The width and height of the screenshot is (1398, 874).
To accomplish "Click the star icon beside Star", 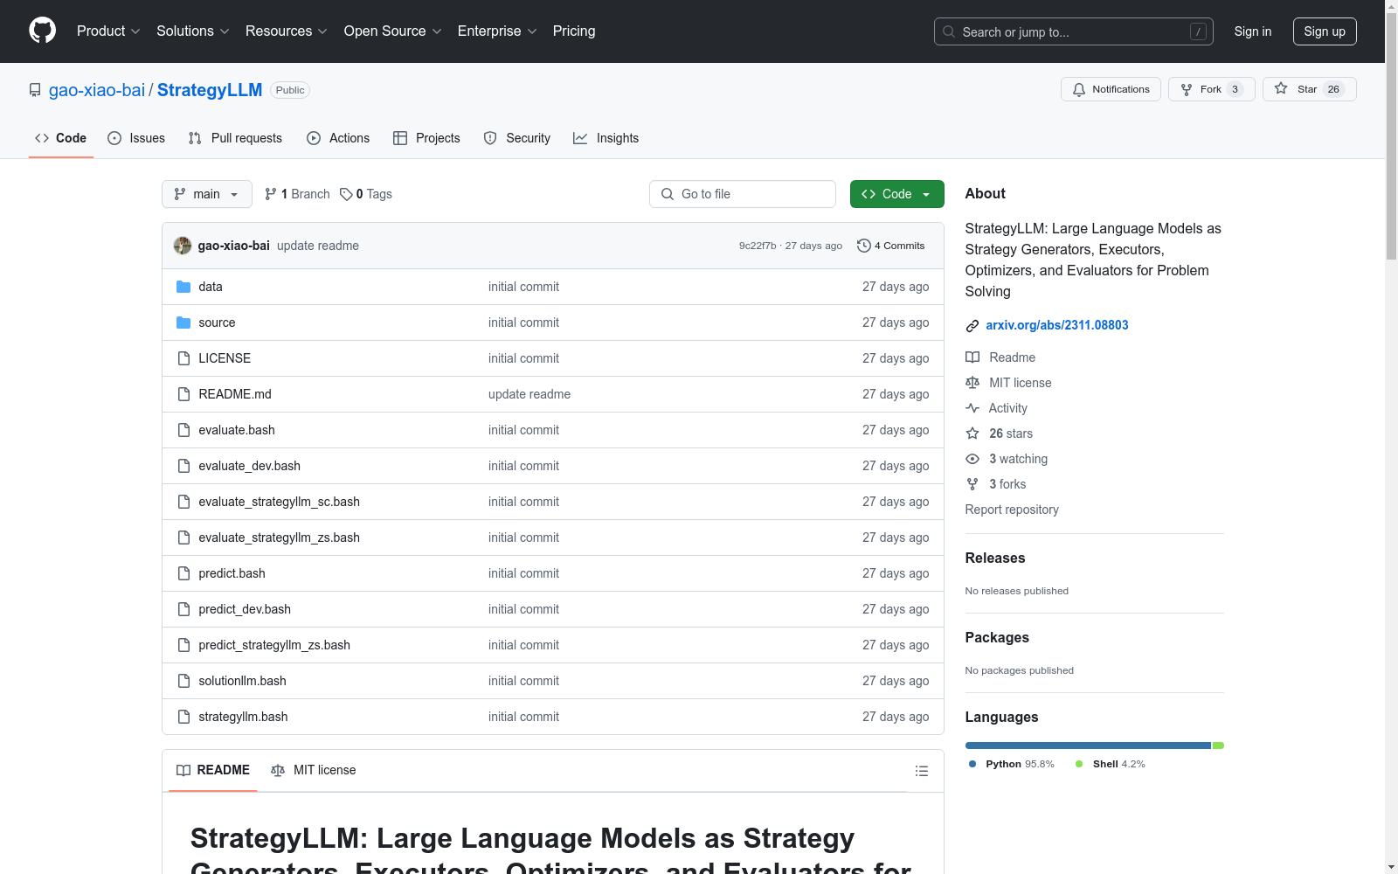I will point(1281,88).
